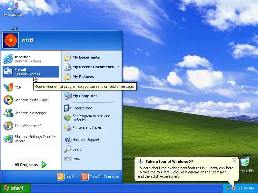258x193 pixels.
Task: Click the vm8 user account flower picture
Action: pos(11,40)
